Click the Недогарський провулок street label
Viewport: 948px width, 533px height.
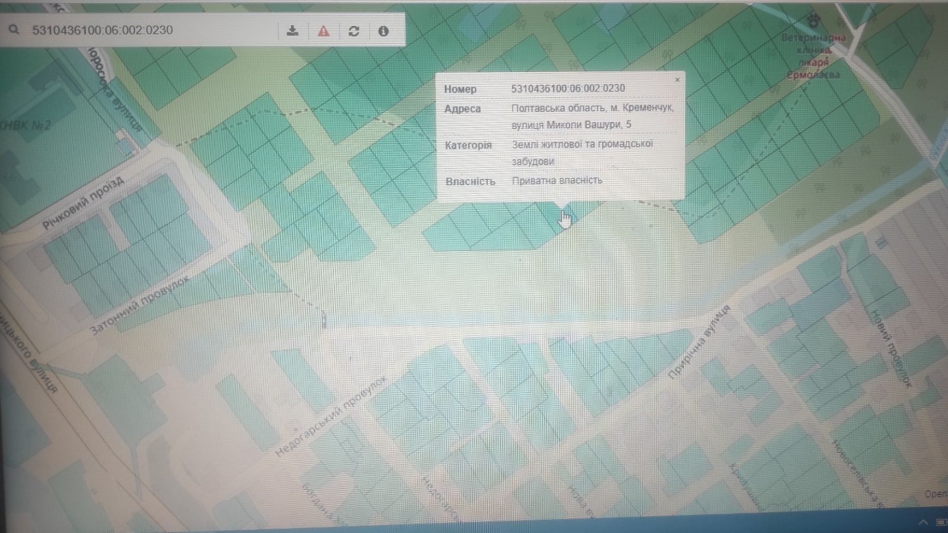[x=332, y=416]
